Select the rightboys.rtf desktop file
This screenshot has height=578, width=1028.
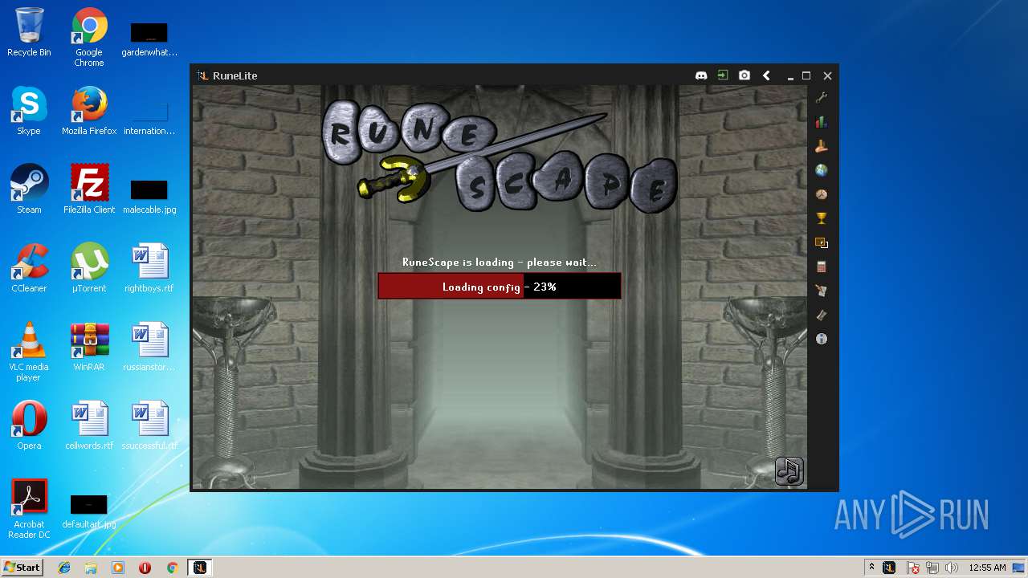pyautogui.click(x=149, y=269)
